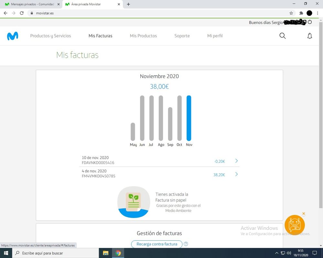This screenshot has height=258, width=323.
Task: Open the search magnifier icon
Action: [x=282, y=36]
